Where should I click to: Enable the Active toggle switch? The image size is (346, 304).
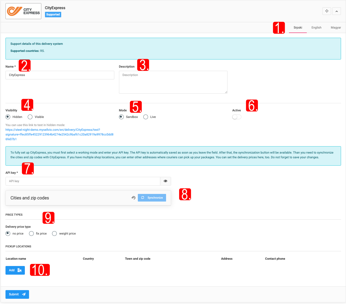coord(237,117)
